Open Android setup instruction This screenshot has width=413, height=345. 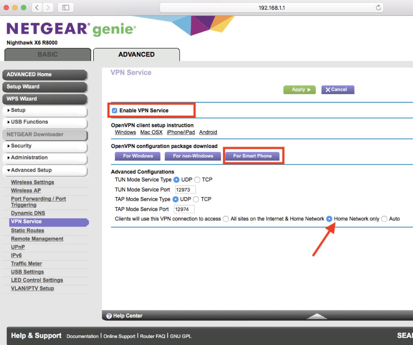pyautogui.click(x=208, y=132)
